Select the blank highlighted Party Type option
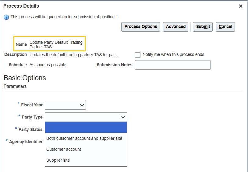This screenshot has width=248, height=172. tap(86, 127)
